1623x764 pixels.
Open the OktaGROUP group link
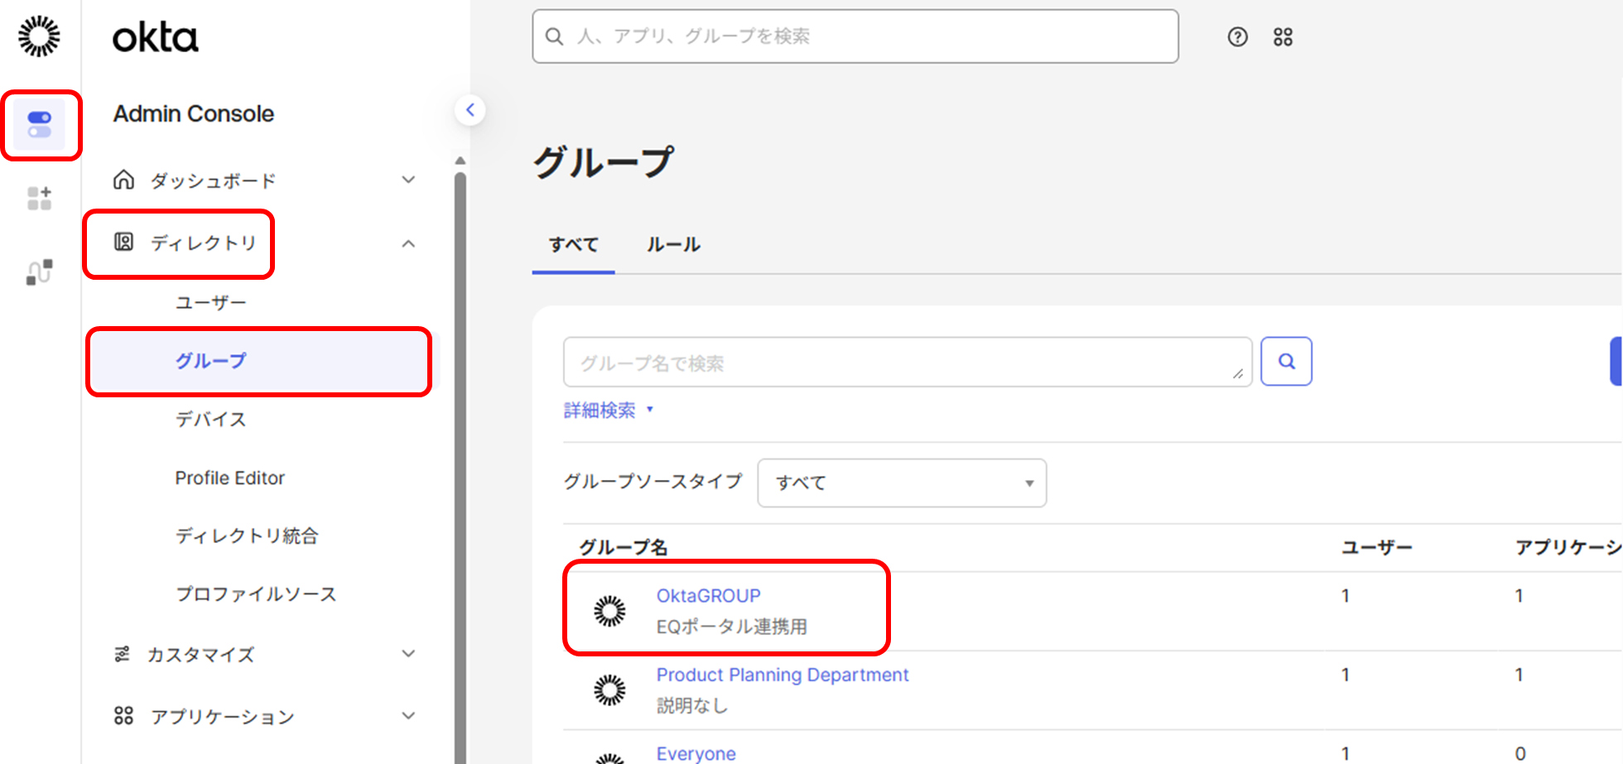tap(709, 596)
